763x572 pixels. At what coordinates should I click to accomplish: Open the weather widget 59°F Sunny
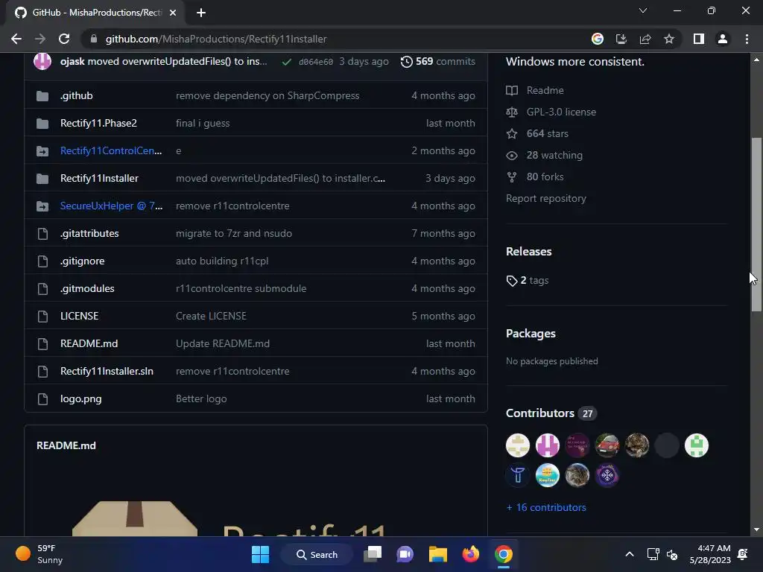[x=39, y=554]
